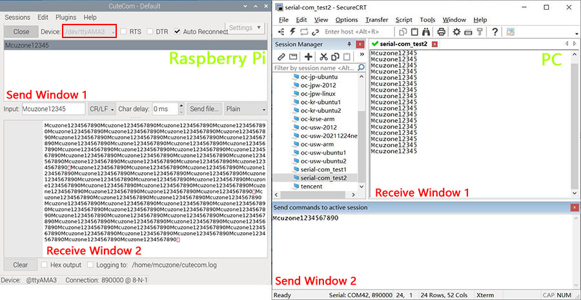Click the Enter host field
Image resolution: width=581 pixels, height=300 pixels.
coord(352,32)
